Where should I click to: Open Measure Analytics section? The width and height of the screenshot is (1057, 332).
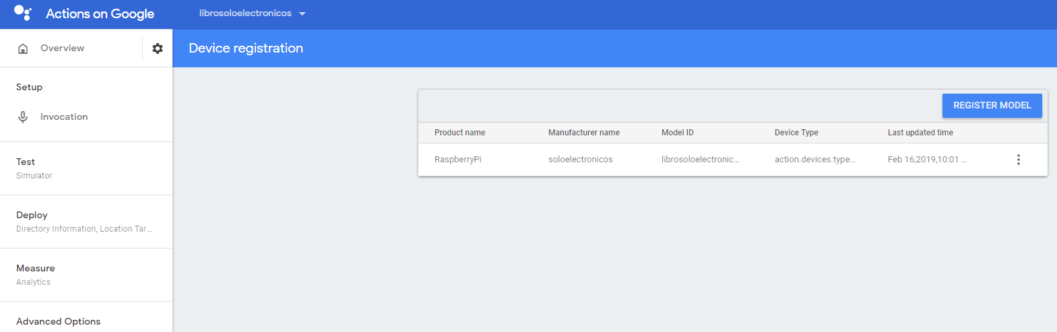[x=36, y=275]
